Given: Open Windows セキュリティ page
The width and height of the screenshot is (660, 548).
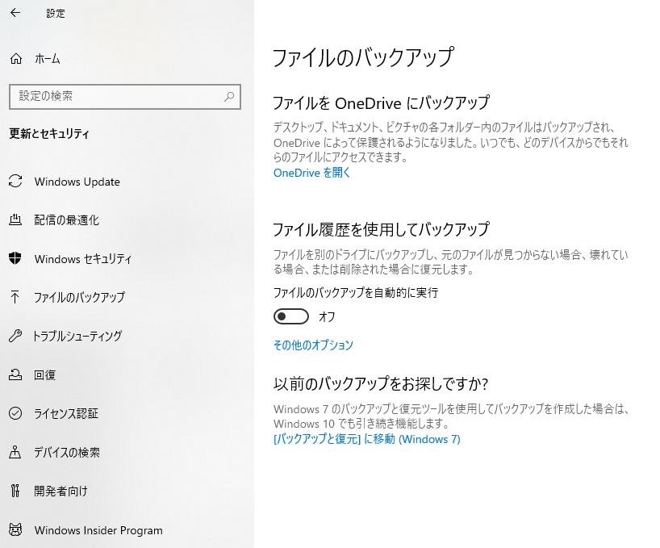Looking at the screenshot, I should pyautogui.click(x=83, y=259).
